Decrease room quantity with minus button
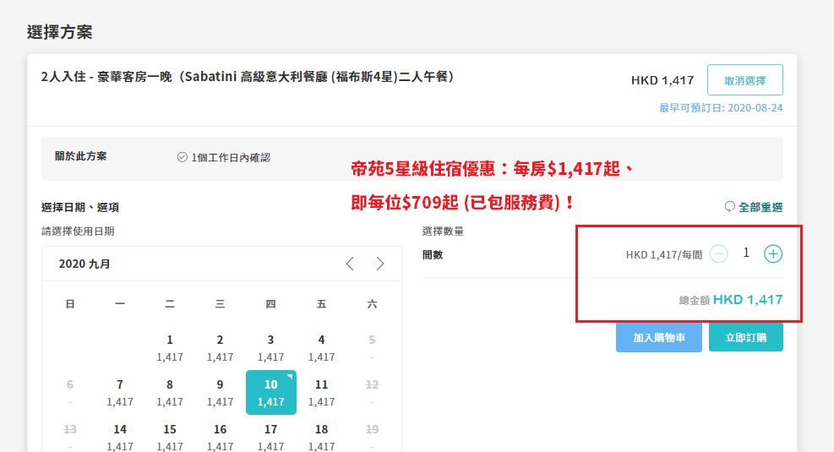Viewport: 834px width, 452px height. coord(718,254)
